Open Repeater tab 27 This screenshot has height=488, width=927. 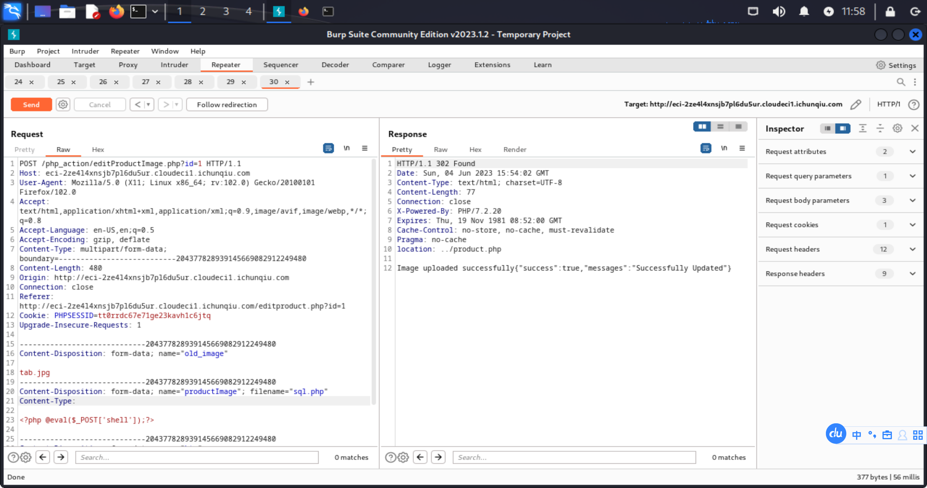point(145,82)
